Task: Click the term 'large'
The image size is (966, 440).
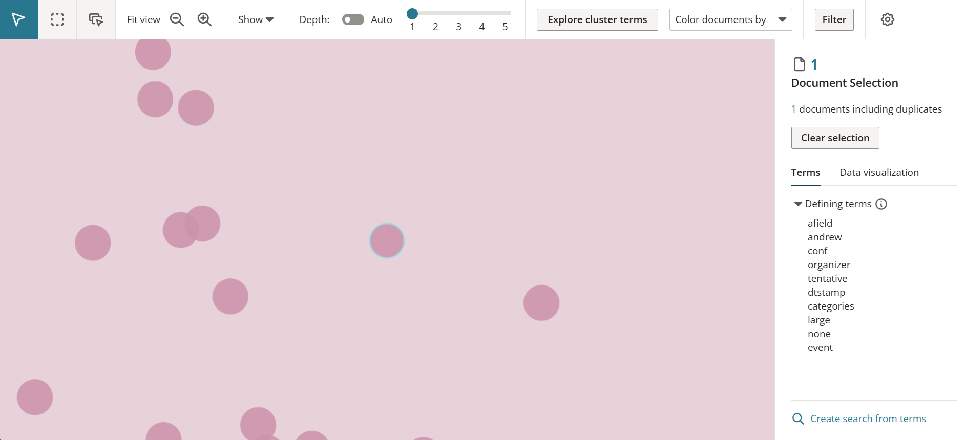Action: (x=818, y=320)
